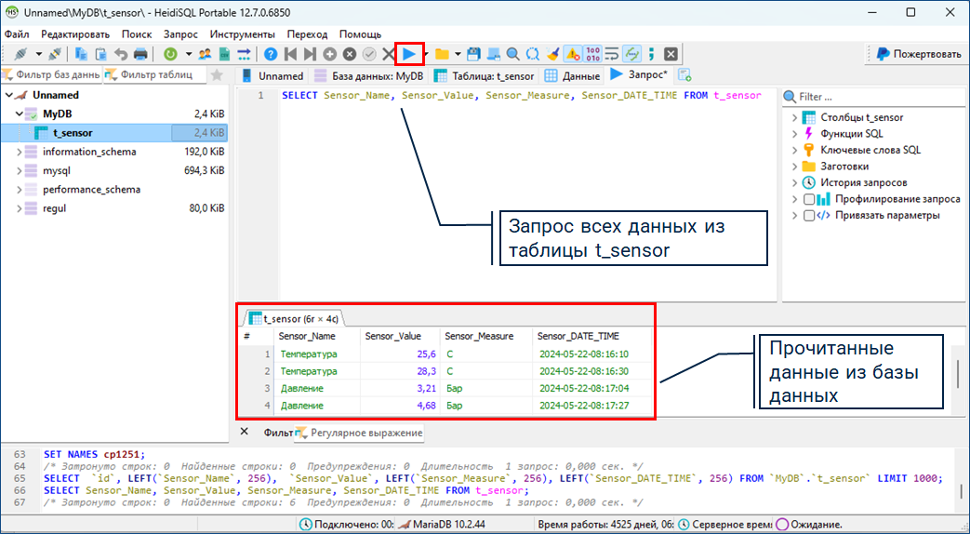The width and height of the screenshot is (970, 534).
Task: Click the print icon in toolbar
Action: [140, 54]
